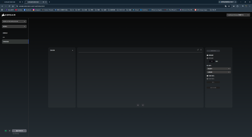Expand the insert event type dropdown
The height and width of the screenshot is (137, 252).
pos(219,69)
